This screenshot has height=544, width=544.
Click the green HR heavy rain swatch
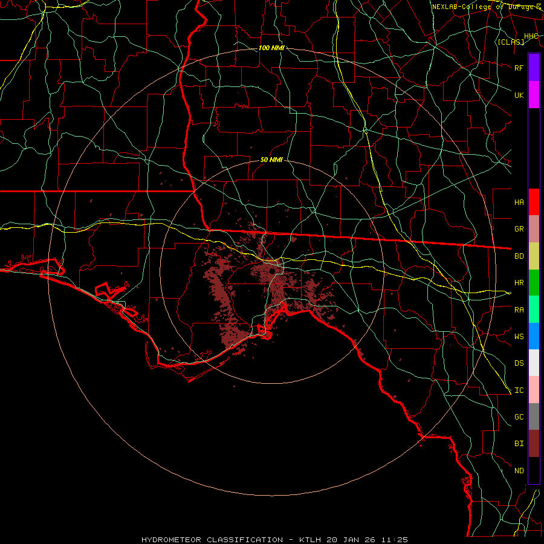click(x=534, y=282)
